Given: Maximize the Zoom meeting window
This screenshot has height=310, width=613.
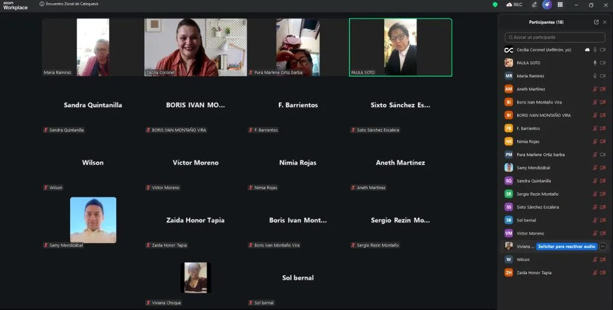Looking at the screenshot, I should click(591, 5).
